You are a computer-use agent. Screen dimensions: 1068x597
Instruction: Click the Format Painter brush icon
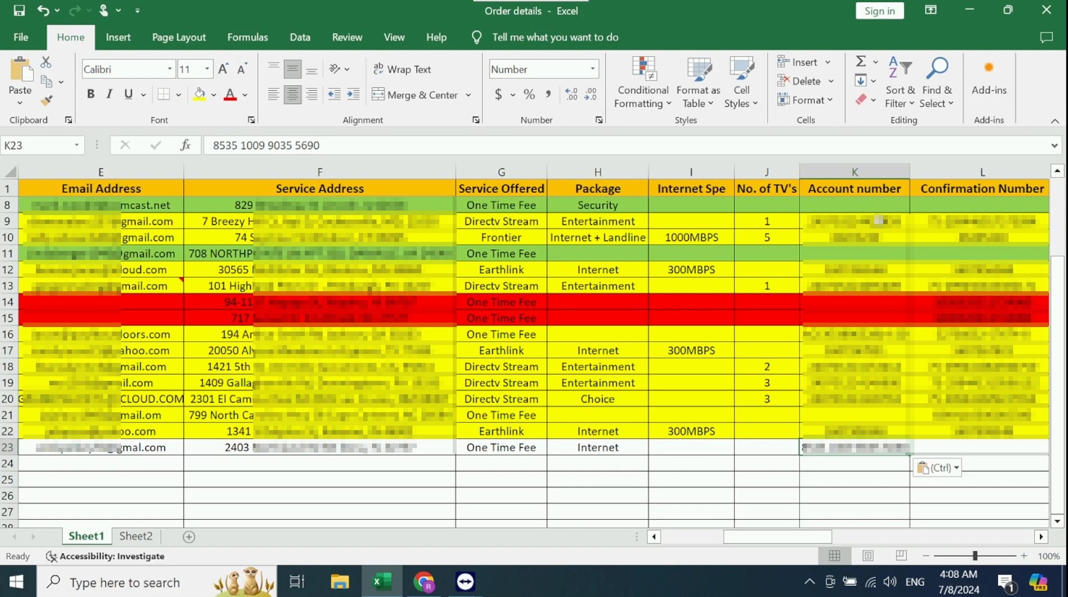click(x=47, y=101)
